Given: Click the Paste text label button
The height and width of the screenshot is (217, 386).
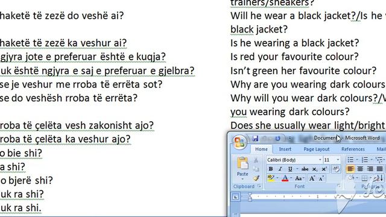Looking at the screenshot, I should 242,174.
